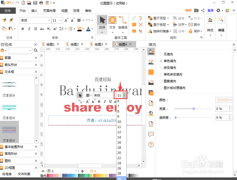Open the hyperlink globe panel icon
The image size is (237, 180).
151,114
